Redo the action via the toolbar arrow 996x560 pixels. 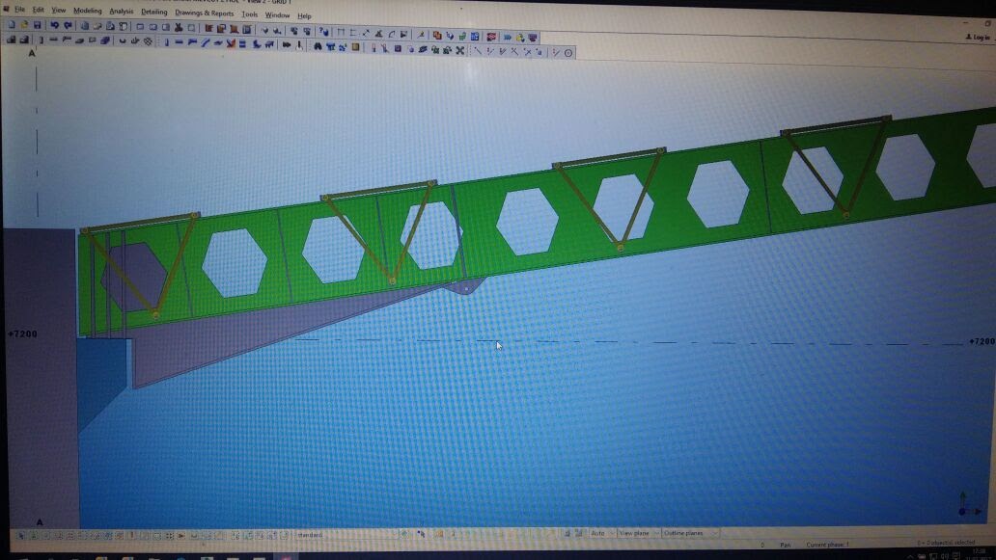coord(68,25)
